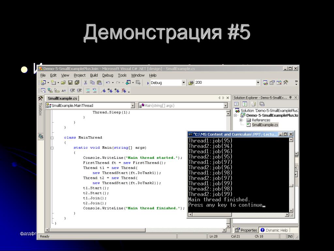Toggle a bookmark with the blue flag icon
334x251 pixels.
click(x=103, y=91)
